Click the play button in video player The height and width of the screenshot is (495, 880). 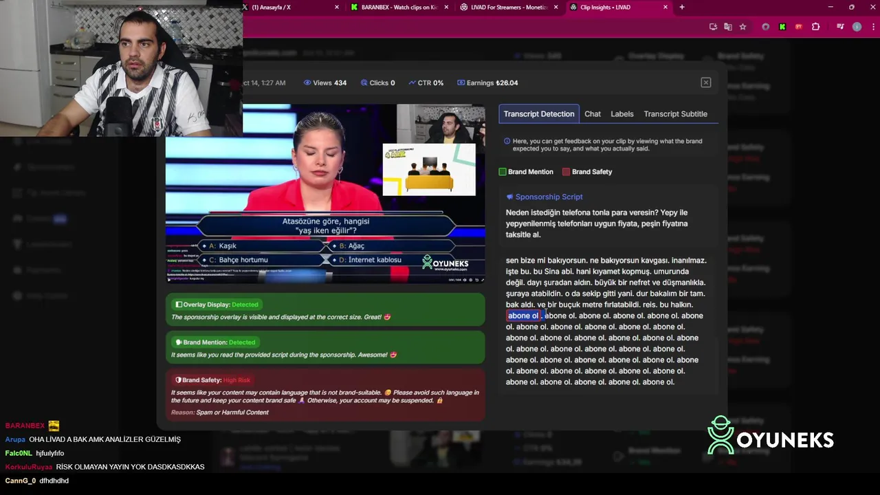pos(170,279)
